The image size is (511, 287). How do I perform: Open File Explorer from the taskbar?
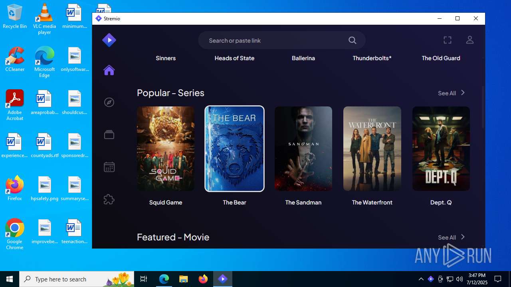183,279
